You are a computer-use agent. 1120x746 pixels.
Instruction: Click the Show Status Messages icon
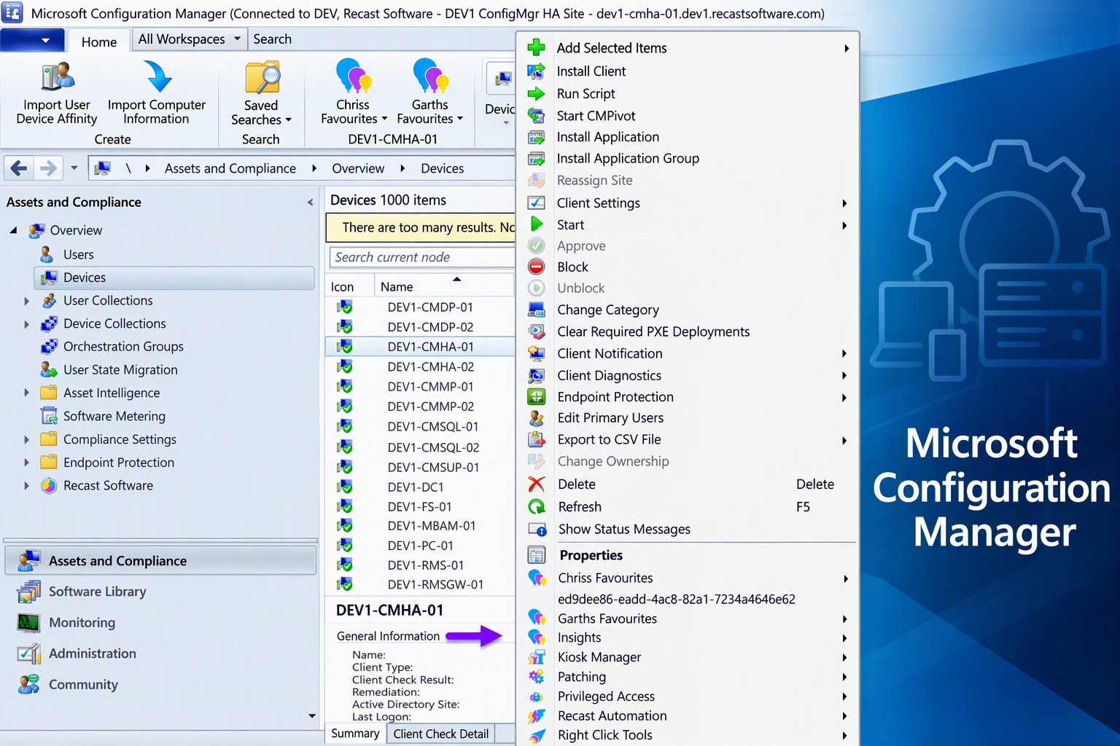click(x=537, y=529)
